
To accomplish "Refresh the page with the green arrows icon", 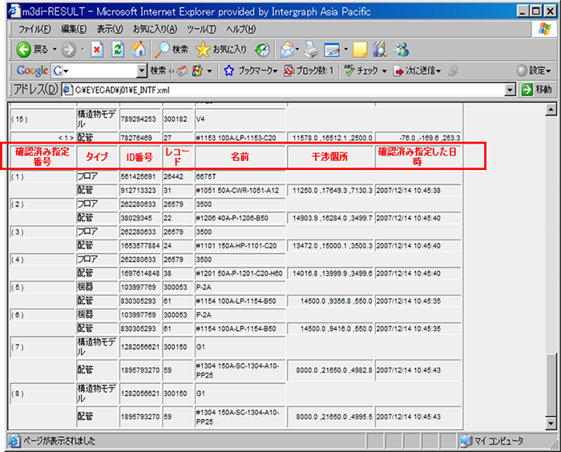I will point(118,50).
